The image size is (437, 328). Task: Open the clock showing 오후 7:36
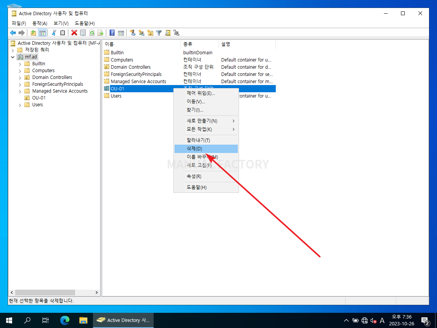click(x=401, y=320)
